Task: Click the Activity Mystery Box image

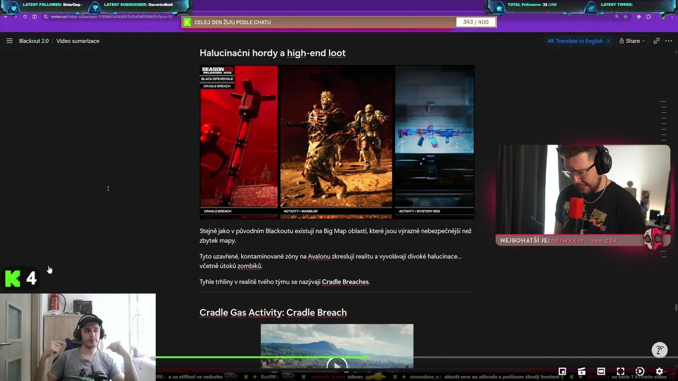Action: point(434,142)
